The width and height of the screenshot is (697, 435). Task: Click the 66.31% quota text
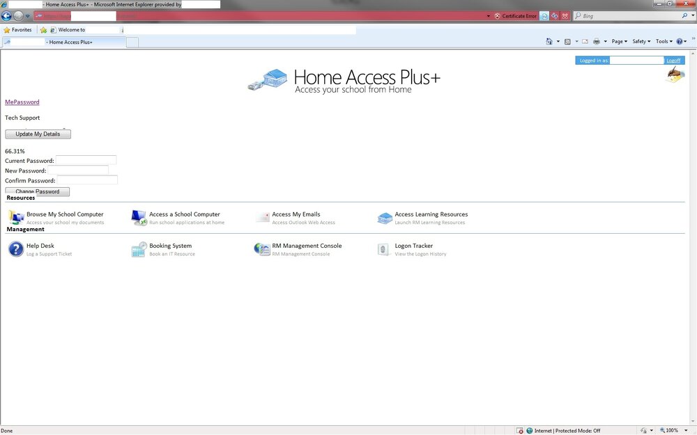(15, 151)
